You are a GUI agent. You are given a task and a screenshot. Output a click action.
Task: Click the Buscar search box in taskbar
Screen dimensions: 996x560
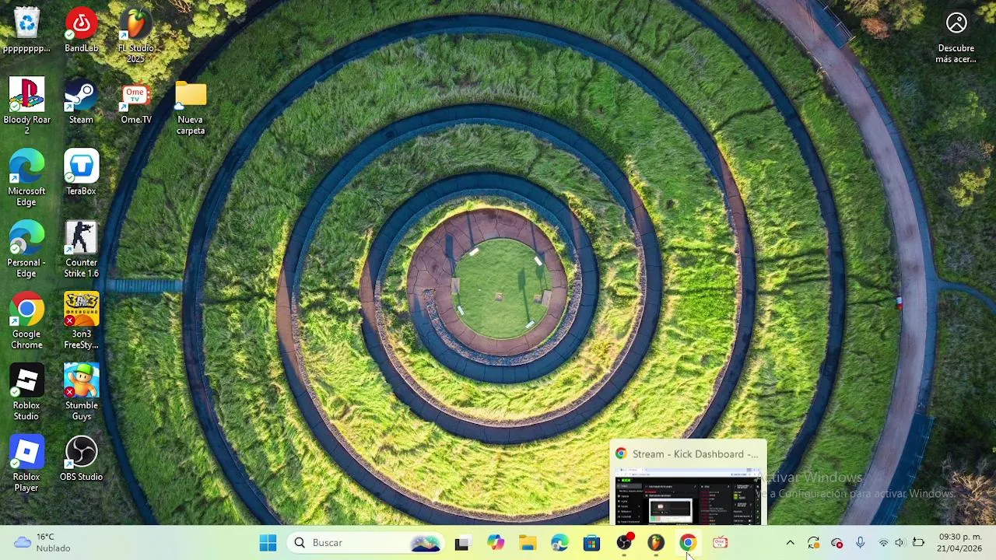(x=366, y=543)
